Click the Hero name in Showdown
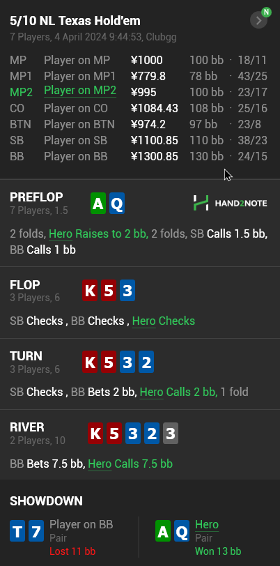Viewport: 280px width, 566px height. click(207, 524)
